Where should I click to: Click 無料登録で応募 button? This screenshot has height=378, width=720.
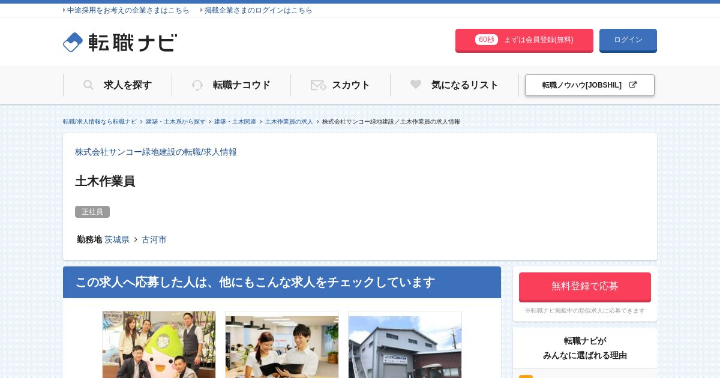[x=585, y=287]
